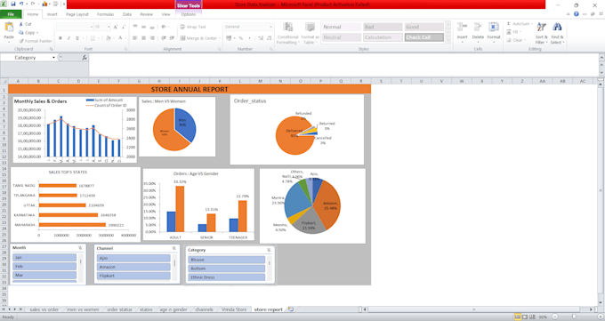This screenshot has height=321, width=605.
Task: Click the Men VS Women pie chart
Action: 174,129
